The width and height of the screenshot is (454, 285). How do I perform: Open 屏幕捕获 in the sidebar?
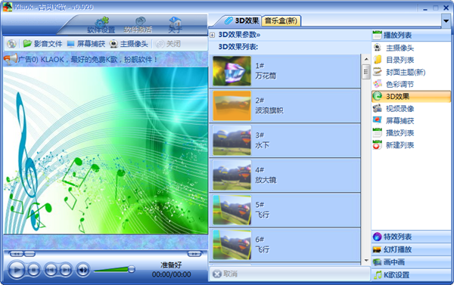(411, 121)
